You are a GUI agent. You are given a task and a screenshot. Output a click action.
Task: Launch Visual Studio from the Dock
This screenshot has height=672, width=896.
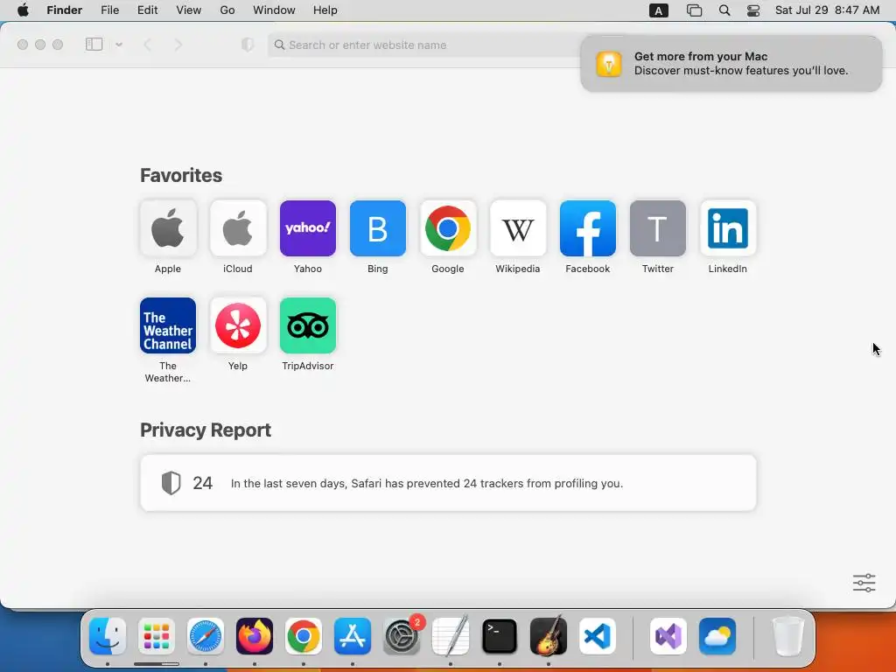coord(668,636)
